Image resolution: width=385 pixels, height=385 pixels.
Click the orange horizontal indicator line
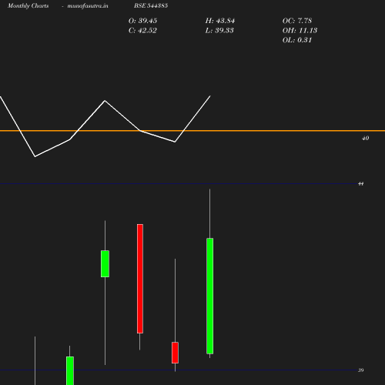(x=192, y=131)
